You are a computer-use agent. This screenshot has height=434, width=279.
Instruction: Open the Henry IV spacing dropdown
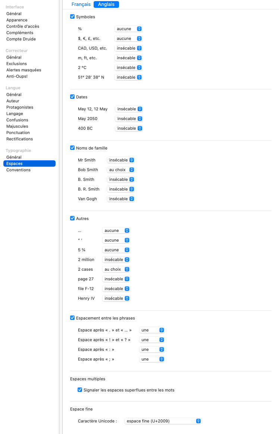click(116, 298)
